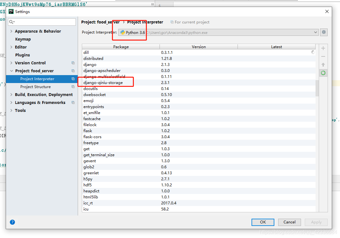
Task: Select the et_xmlfile package row
Action: (x=199, y=113)
